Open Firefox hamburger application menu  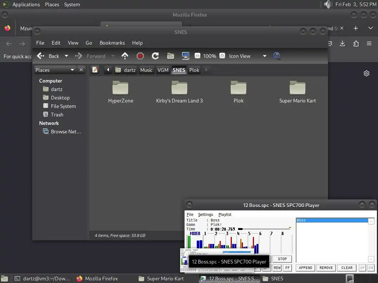pyautogui.click(x=369, y=43)
